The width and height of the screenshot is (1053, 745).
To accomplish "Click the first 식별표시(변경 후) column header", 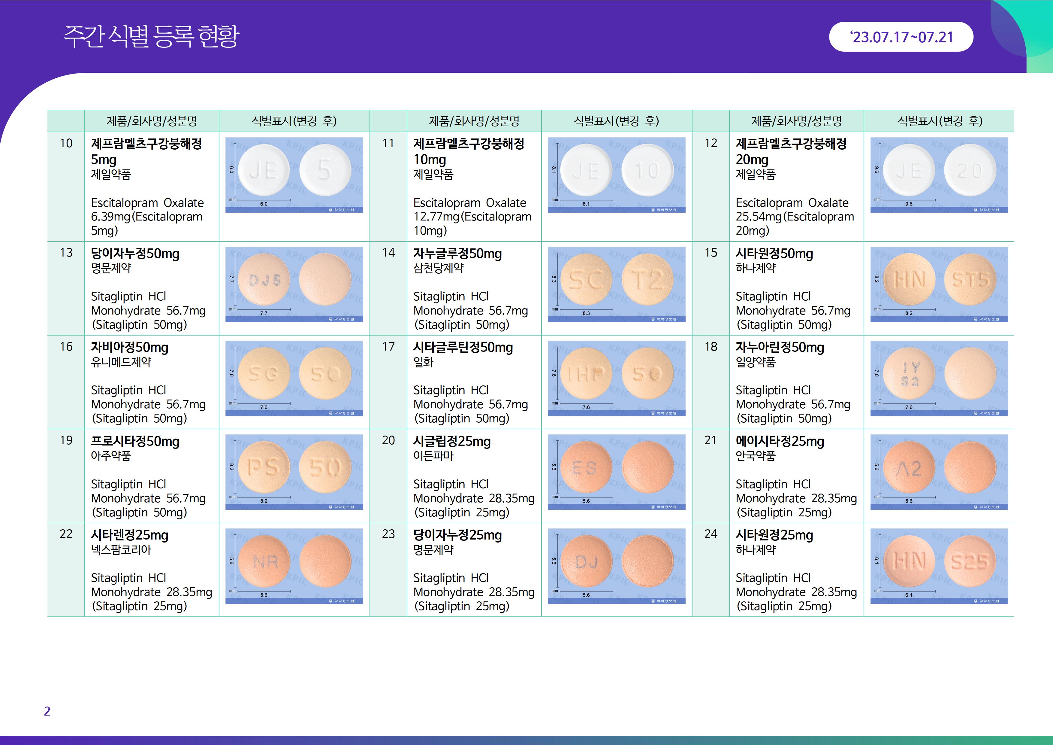I will [294, 121].
